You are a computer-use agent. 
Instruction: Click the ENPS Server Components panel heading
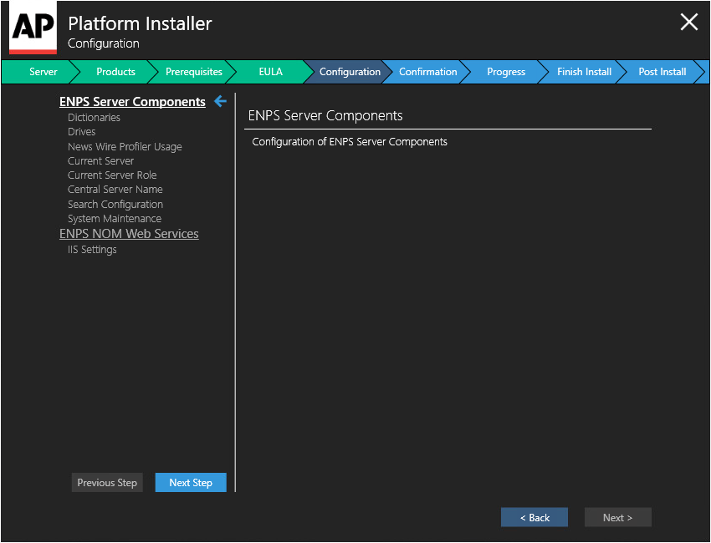pyautogui.click(x=325, y=116)
